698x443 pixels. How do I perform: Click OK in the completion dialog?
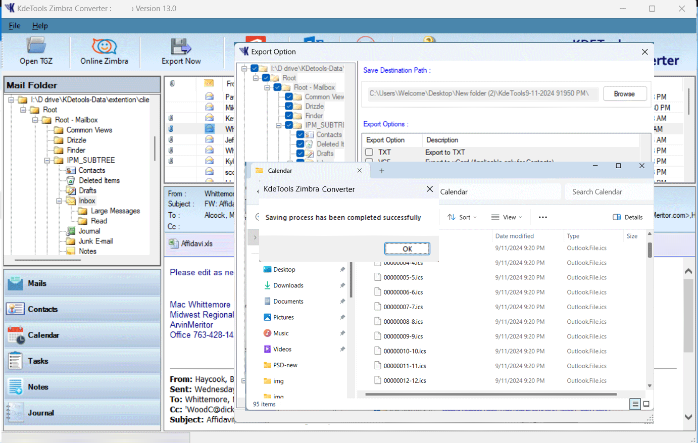click(407, 249)
